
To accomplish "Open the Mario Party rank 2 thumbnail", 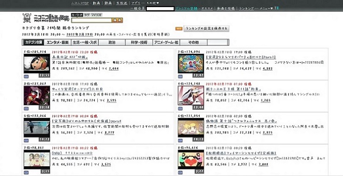I will point(191,64).
